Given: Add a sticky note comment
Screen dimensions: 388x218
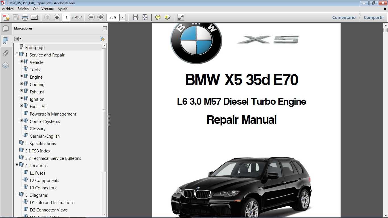Looking at the screenshot, I should coord(158,17).
